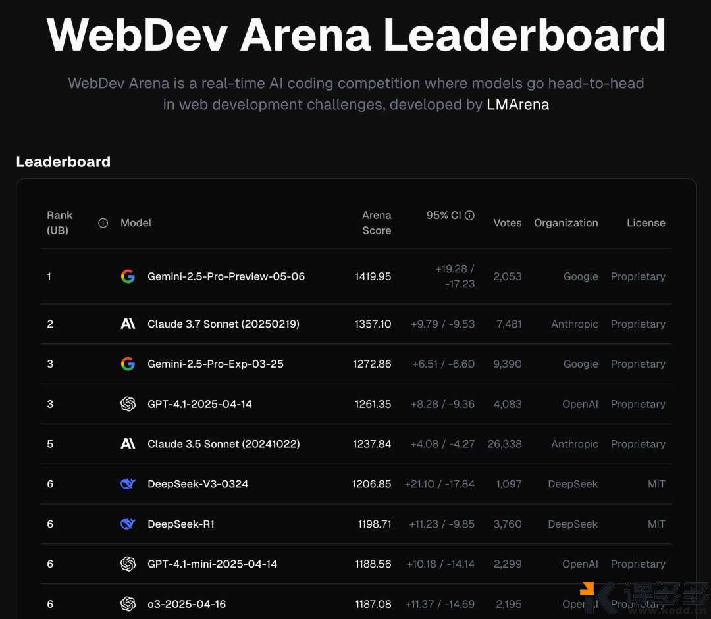Click the votes count 2,299
711x619 pixels.
click(x=508, y=564)
